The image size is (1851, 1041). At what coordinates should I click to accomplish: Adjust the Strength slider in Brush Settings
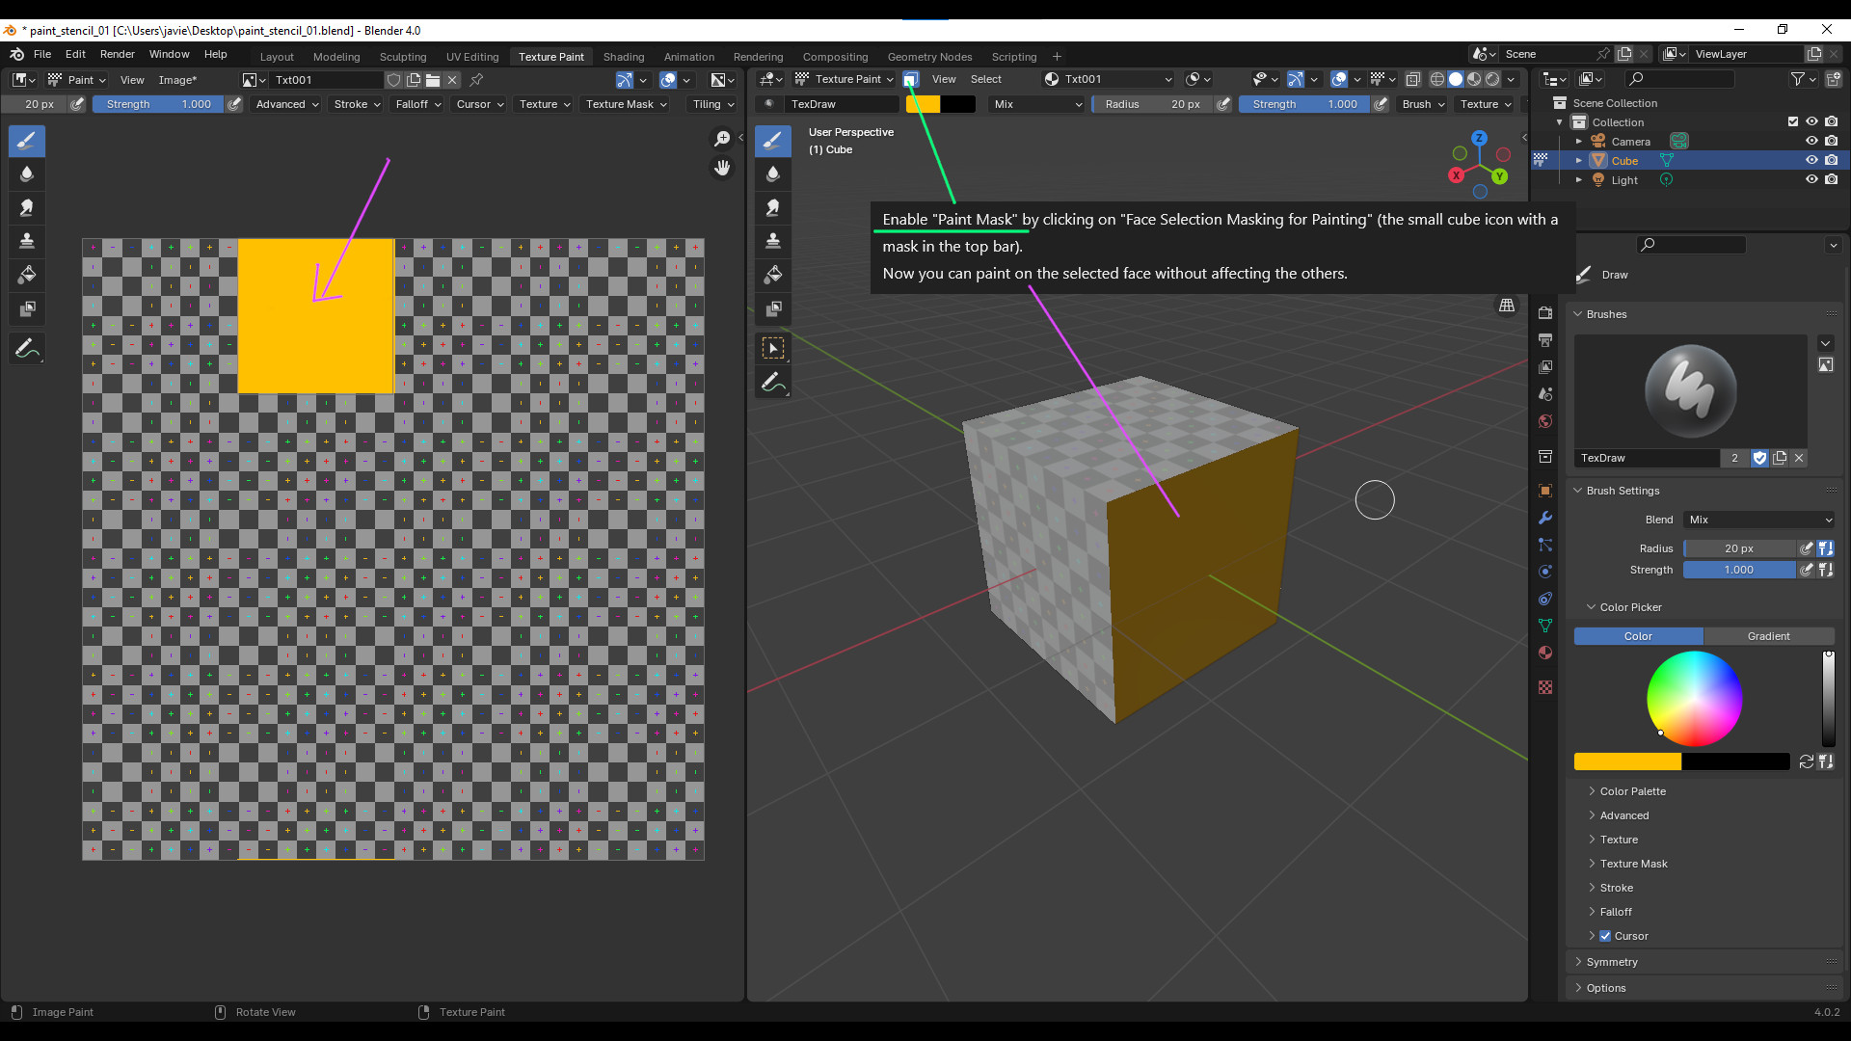pos(1739,570)
